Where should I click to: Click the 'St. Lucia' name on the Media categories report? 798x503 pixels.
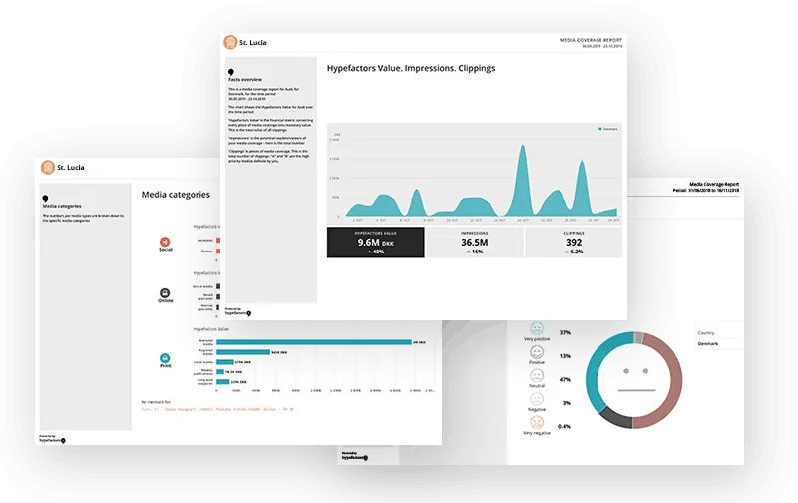(x=70, y=167)
